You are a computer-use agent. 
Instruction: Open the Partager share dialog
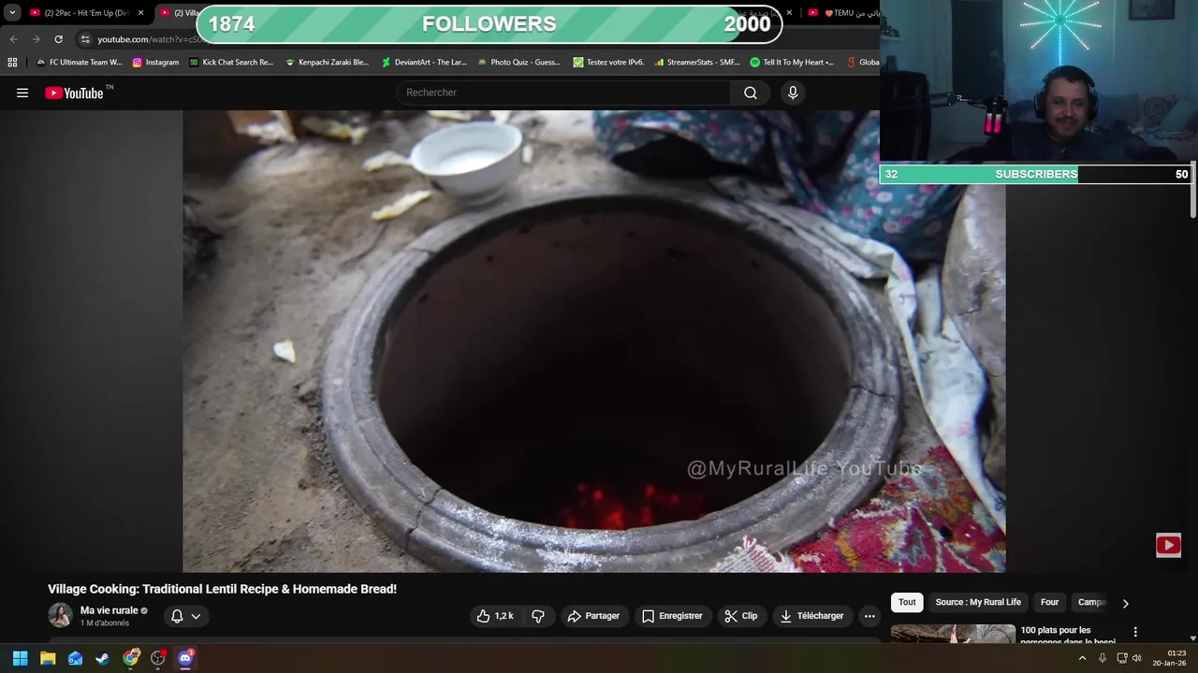click(593, 616)
